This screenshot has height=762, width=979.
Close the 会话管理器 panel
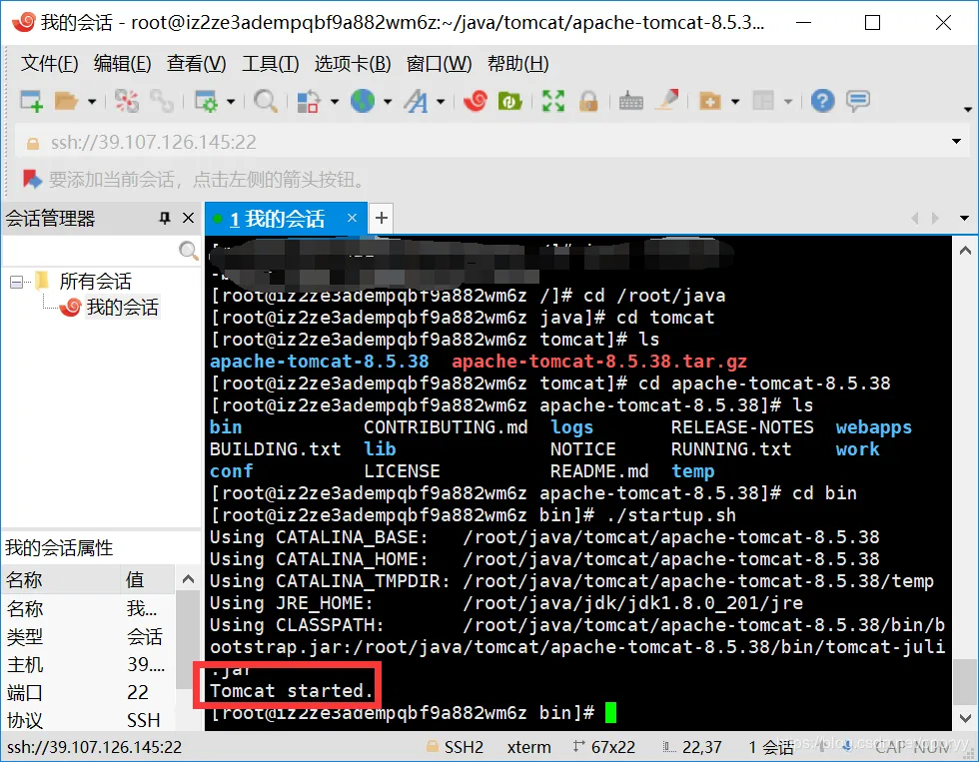(x=188, y=218)
